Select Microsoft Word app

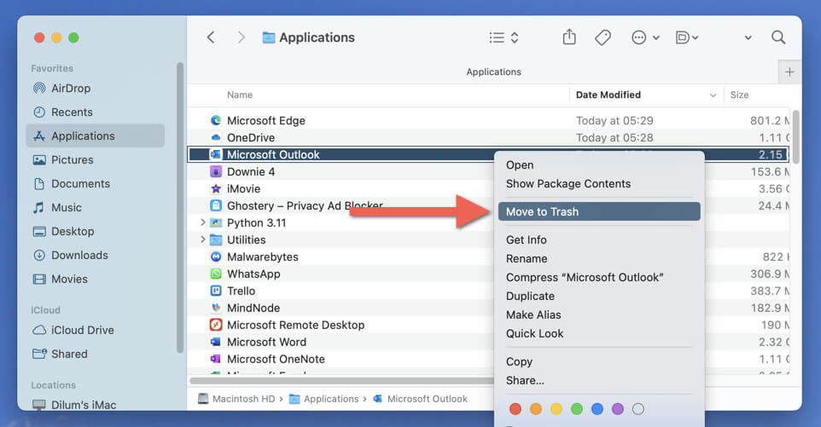click(x=341, y=343)
